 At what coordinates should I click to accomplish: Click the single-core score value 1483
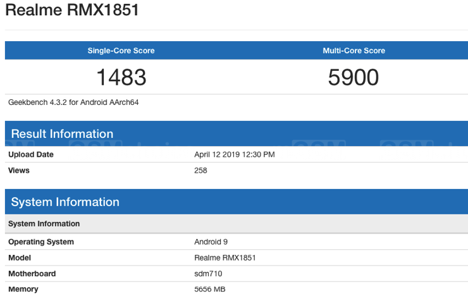click(121, 77)
